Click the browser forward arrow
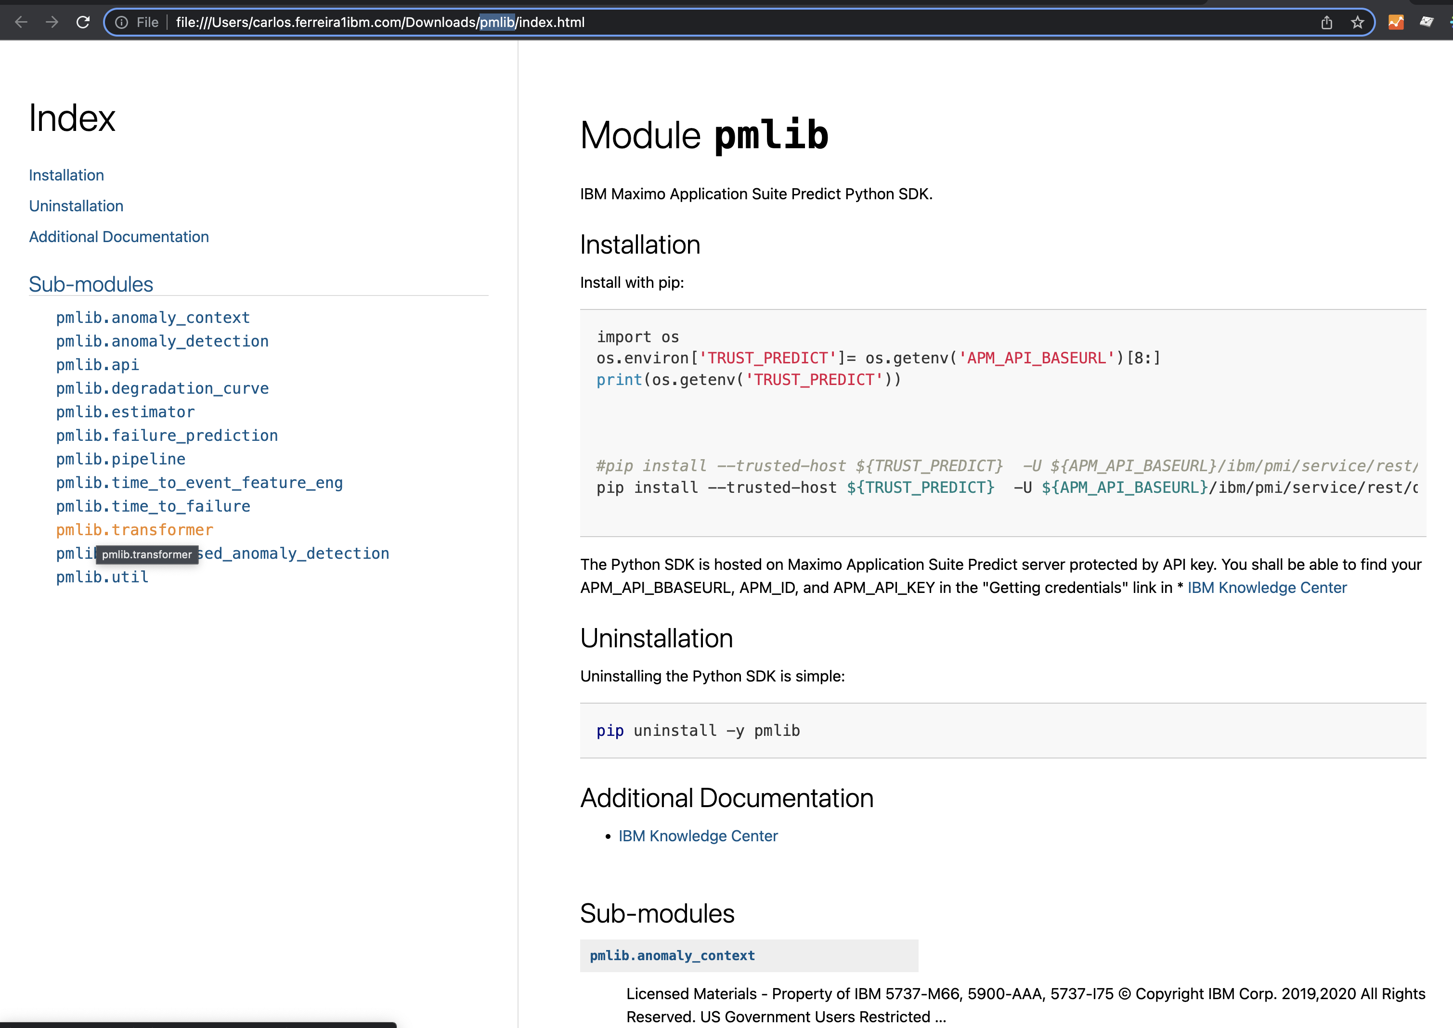 click(52, 22)
